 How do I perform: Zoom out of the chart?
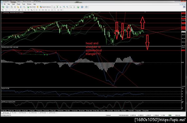pos(67,7)
